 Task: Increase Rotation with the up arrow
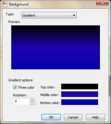click(32, 100)
